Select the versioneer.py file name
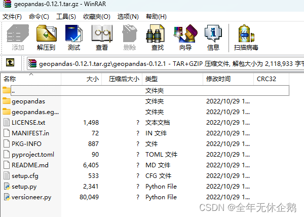The image size is (304, 217). 31,197
